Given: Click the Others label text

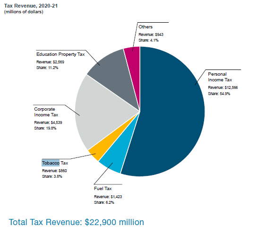Looking at the screenshot, I should point(146,27).
